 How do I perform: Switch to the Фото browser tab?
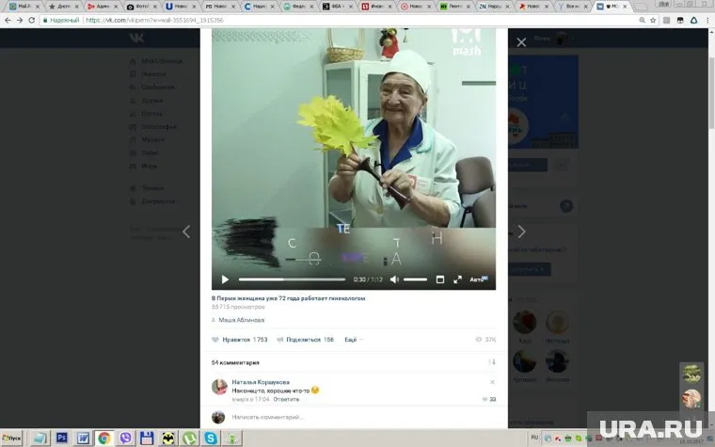[x=142, y=7]
